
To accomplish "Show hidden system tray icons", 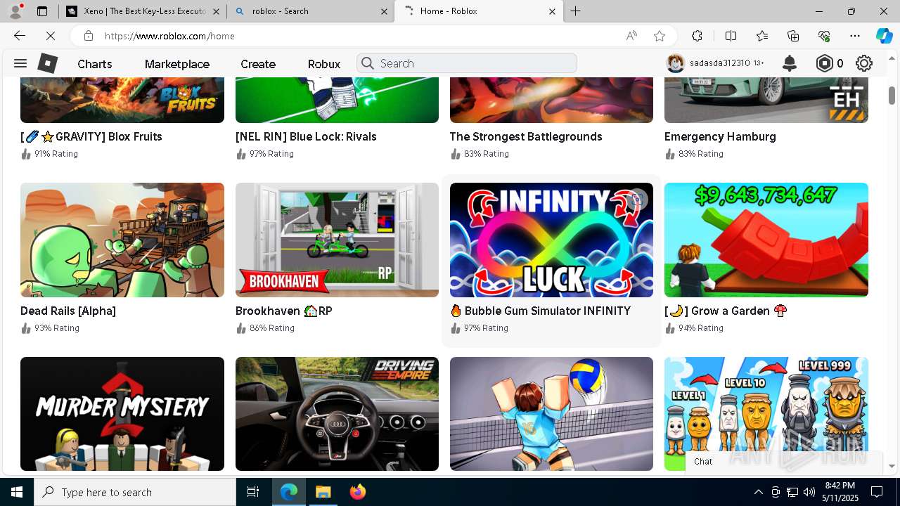I will 758,492.
